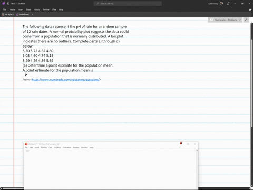The image size is (253, 190).
Task: Expand the quick access toolbar customize arrow
Action: [x=33, y=14]
